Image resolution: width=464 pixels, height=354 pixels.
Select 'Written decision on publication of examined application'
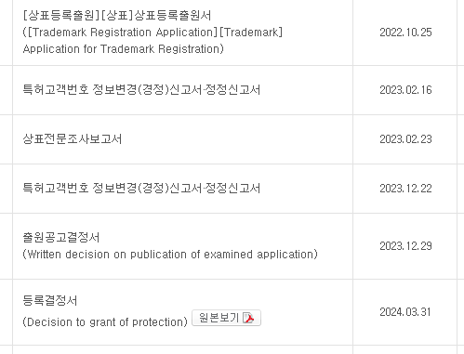pos(170,255)
